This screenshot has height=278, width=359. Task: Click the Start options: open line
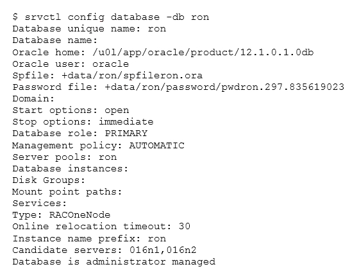[x=71, y=110]
